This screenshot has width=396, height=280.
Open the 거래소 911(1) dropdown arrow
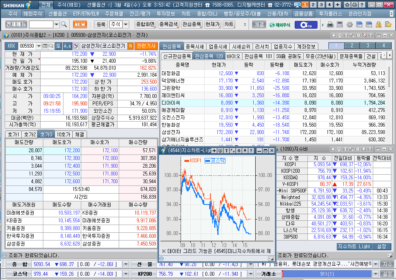[376, 274]
